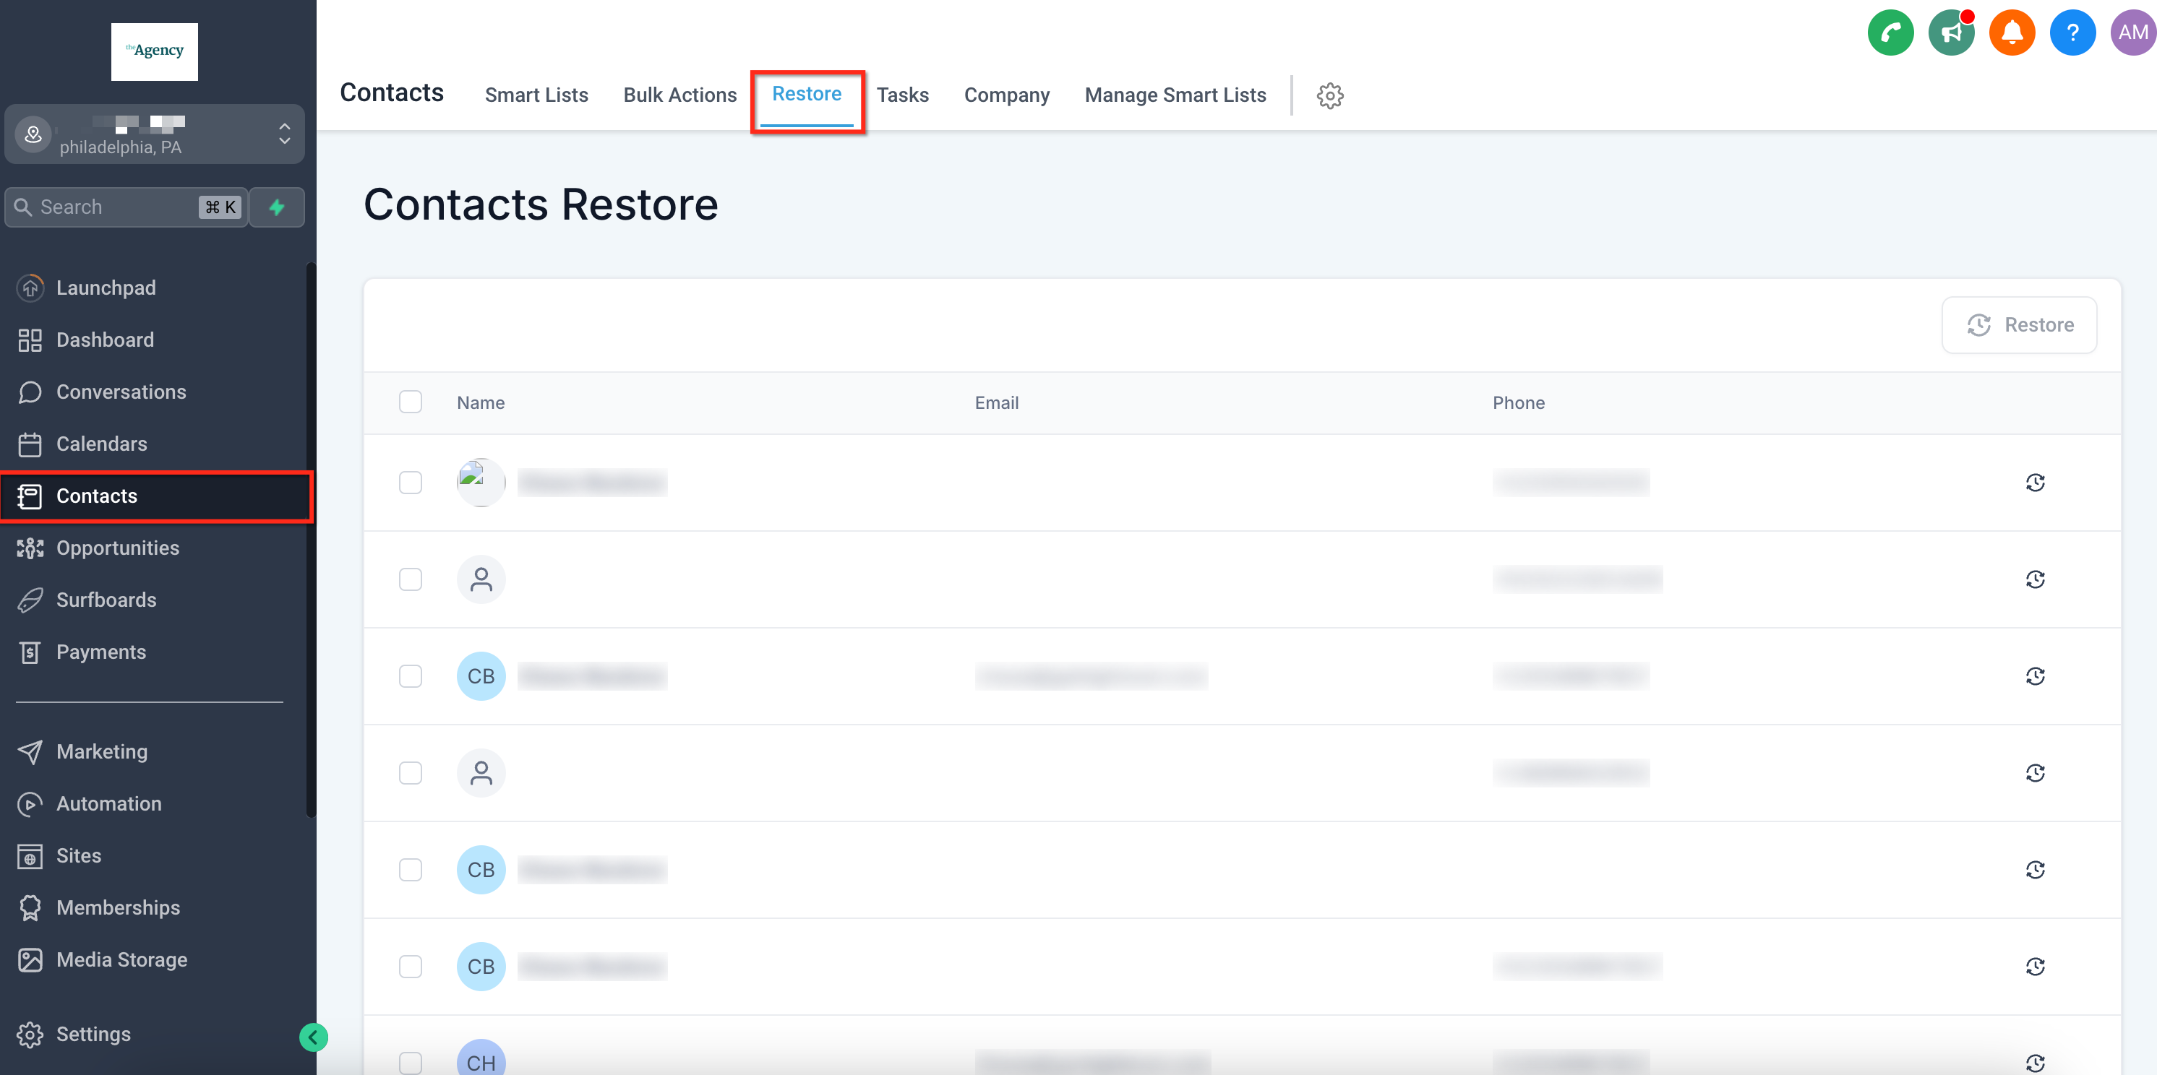Screen dimensions: 2157x1075
Task: Check the first contact row checkbox
Action: point(411,483)
